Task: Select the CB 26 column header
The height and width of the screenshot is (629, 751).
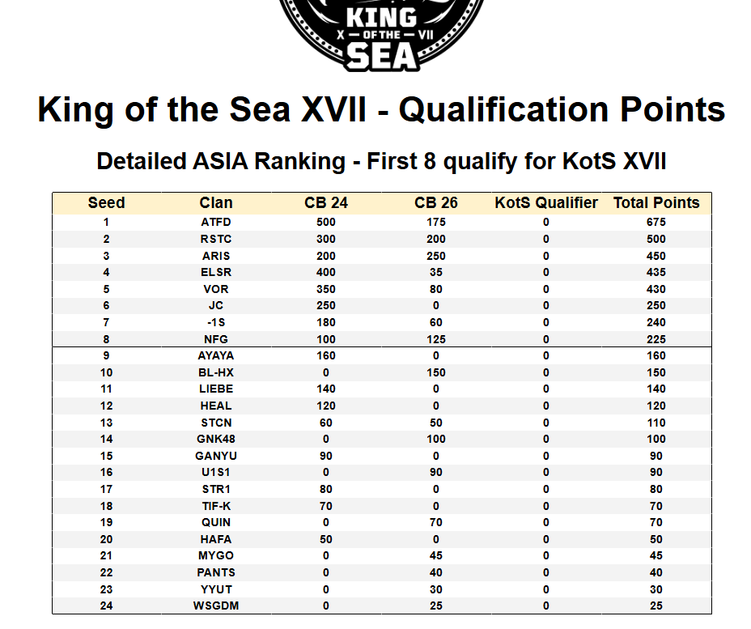Action: 436,202
